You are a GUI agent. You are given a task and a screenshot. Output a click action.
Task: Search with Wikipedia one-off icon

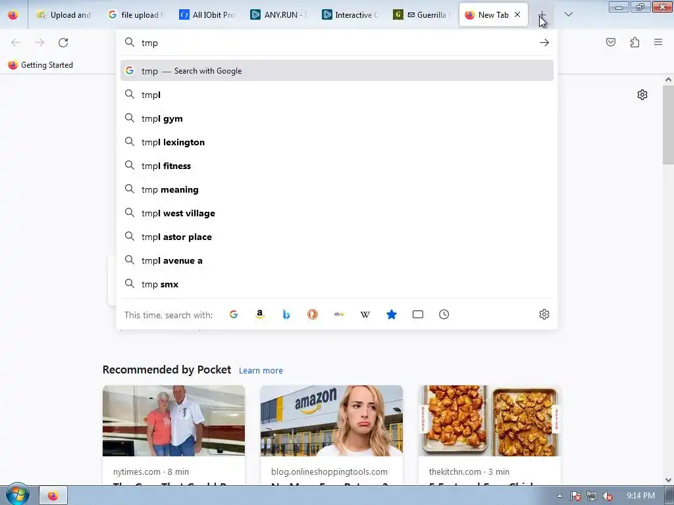click(x=365, y=314)
